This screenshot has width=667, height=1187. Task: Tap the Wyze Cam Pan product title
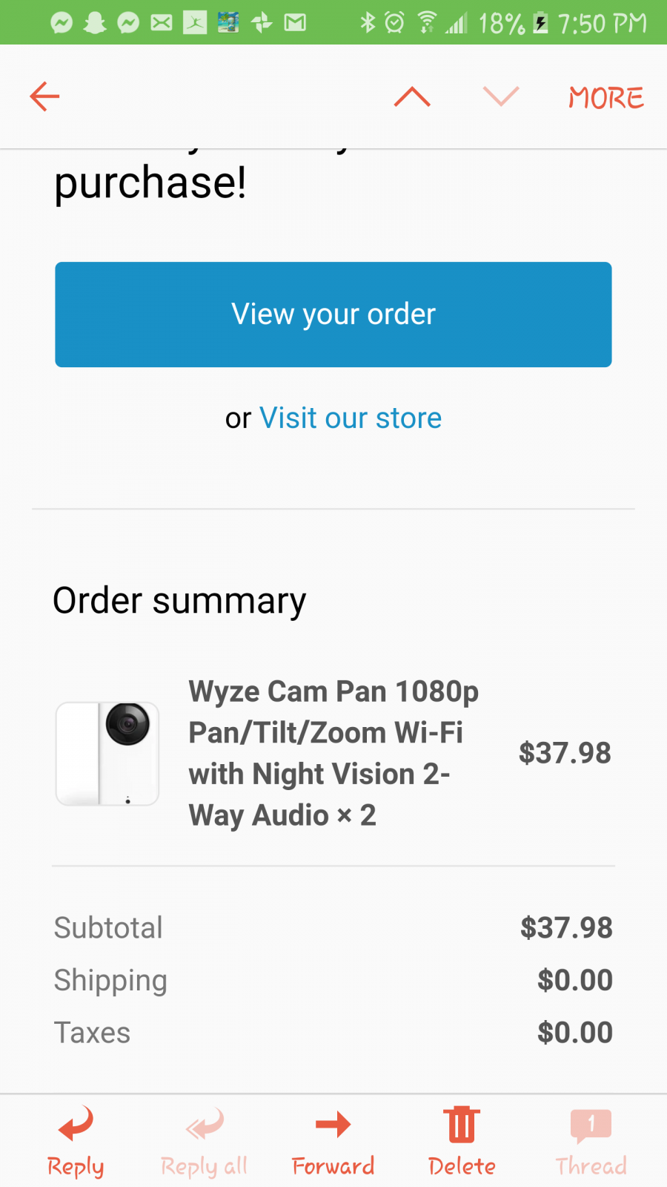(x=333, y=753)
